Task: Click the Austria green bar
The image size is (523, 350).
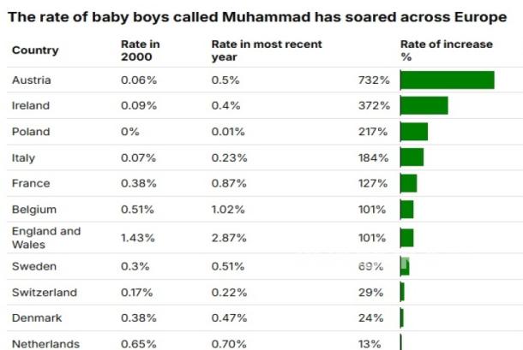Action: click(x=448, y=80)
